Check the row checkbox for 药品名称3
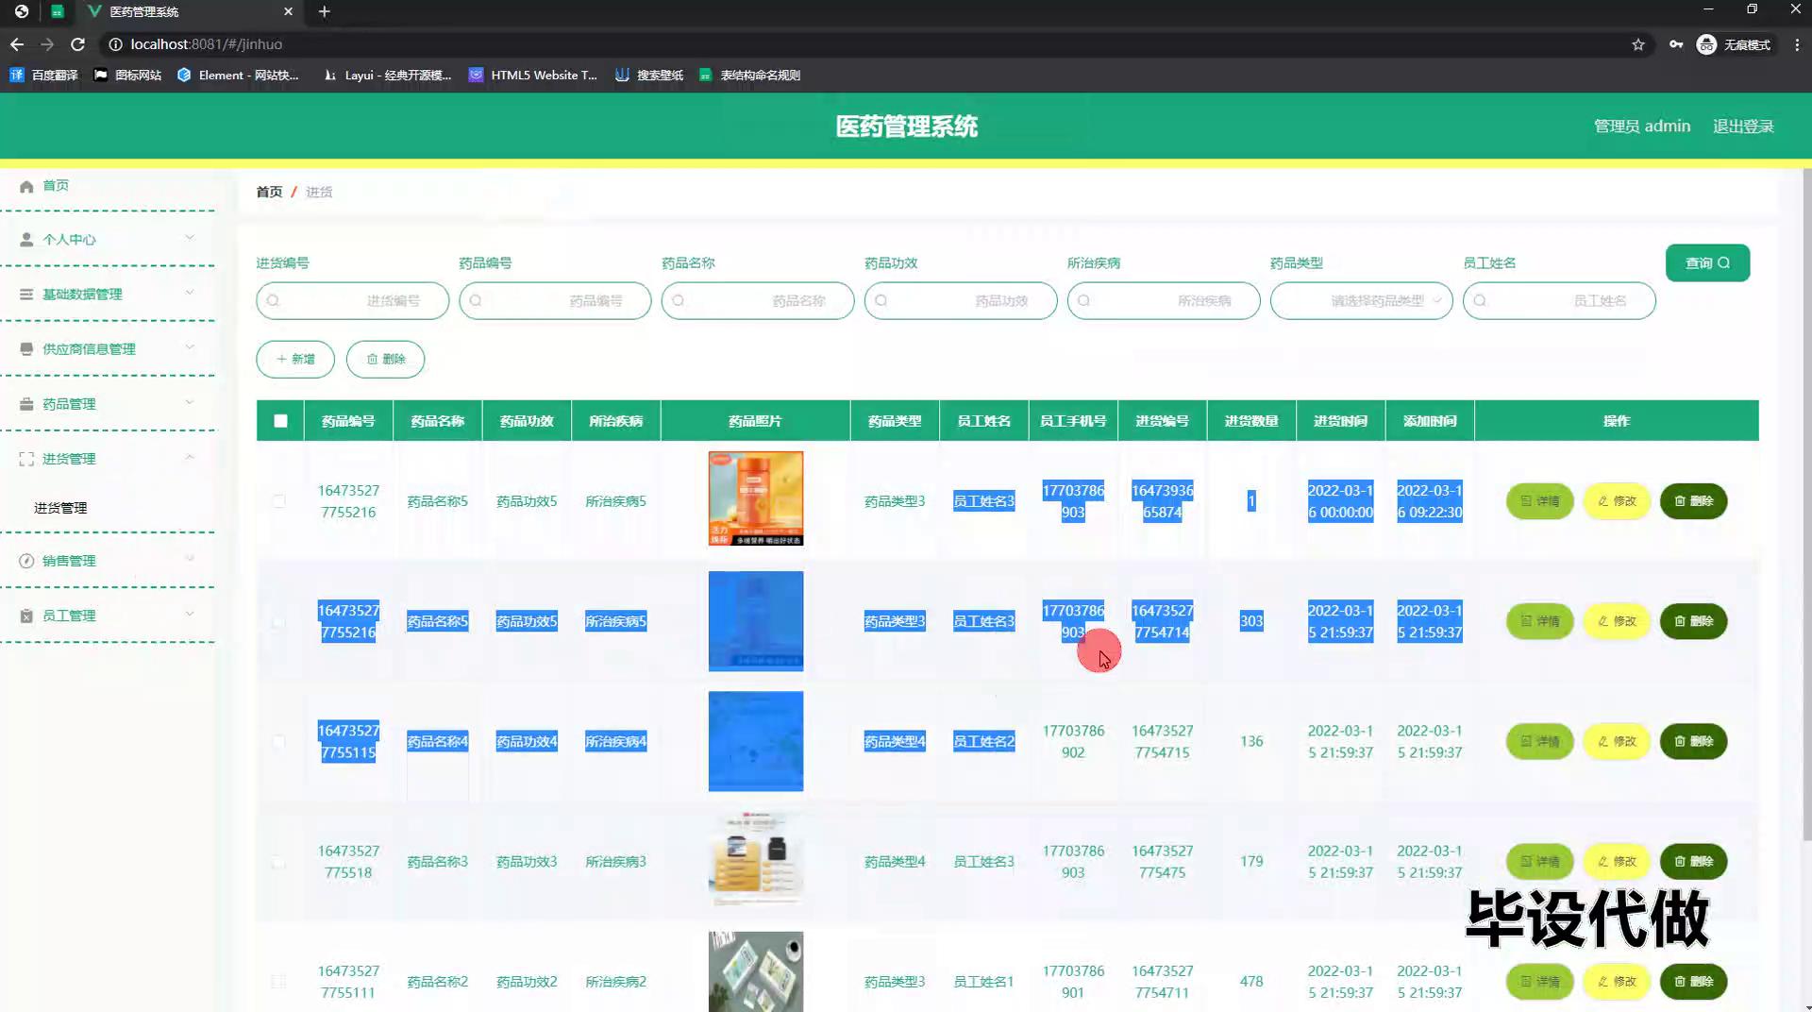Screen dimensions: 1812x1012 [278, 862]
